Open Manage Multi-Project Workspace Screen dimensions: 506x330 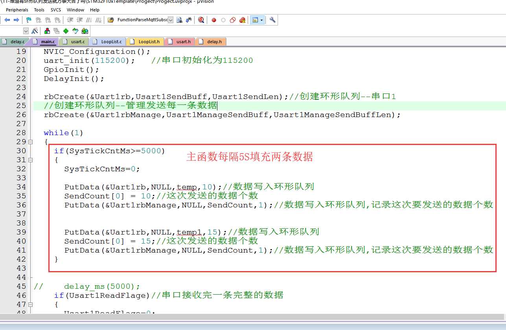click(x=57, y=31)
